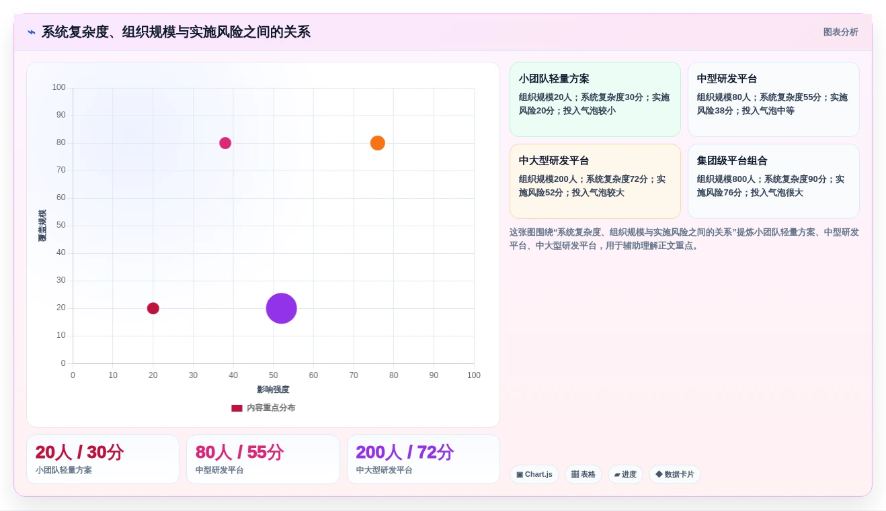Click the page title 系统复杂度、组织规模与实施风险之间的关系
The height and width of the screenshot is (511, 886).
click(x=176, y=32)
